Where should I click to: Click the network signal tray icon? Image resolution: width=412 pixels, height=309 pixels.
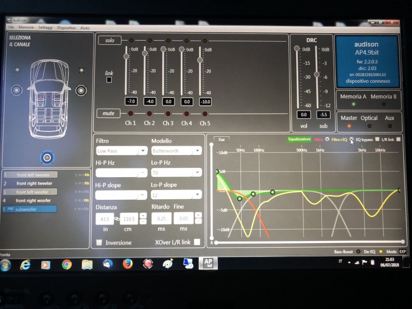point(357,262)
